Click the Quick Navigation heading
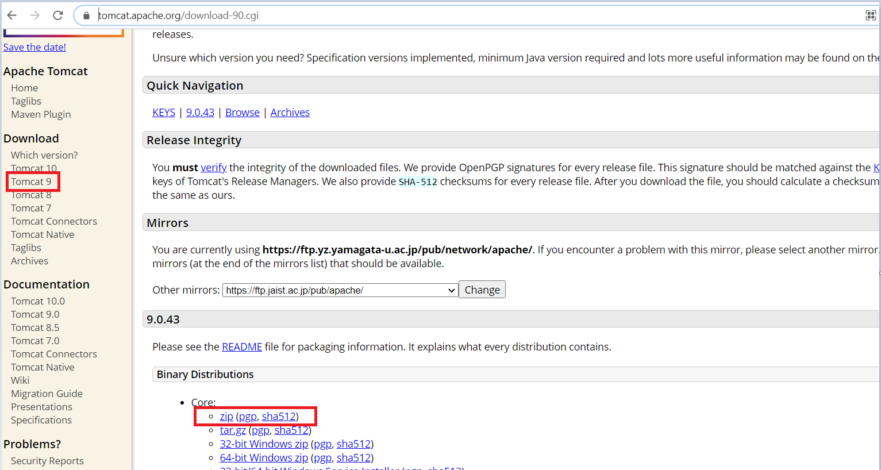 [195, 86]
